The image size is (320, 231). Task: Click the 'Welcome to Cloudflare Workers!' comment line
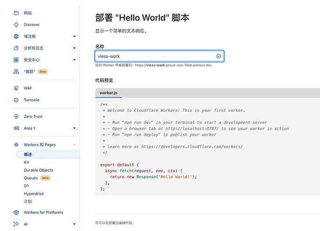(174, 110)
